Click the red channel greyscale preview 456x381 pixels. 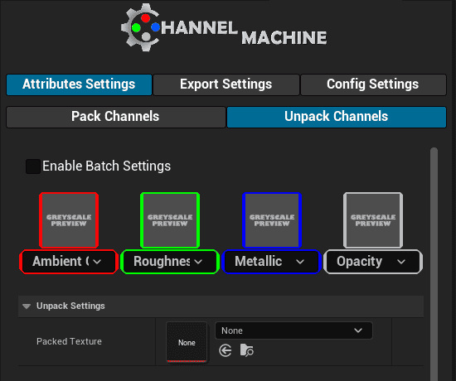point(69,220)
